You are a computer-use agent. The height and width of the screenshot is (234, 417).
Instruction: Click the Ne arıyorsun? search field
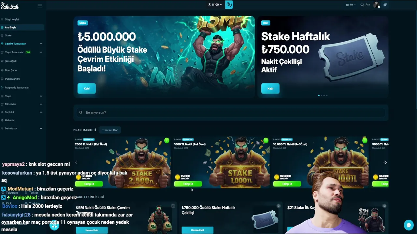point(231,112)
